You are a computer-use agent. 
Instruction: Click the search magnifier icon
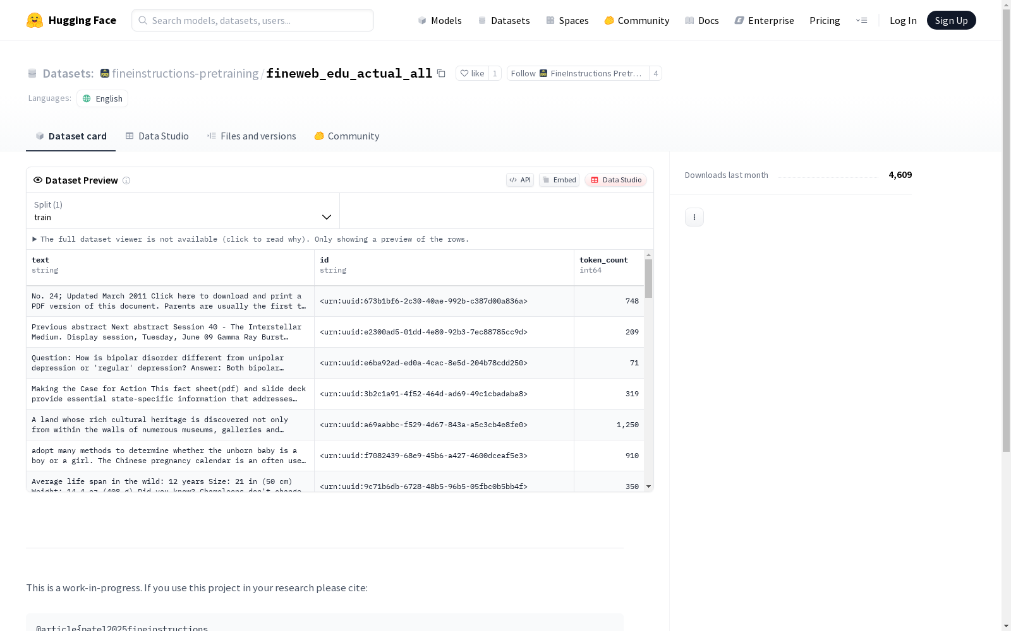pos(143,20)
